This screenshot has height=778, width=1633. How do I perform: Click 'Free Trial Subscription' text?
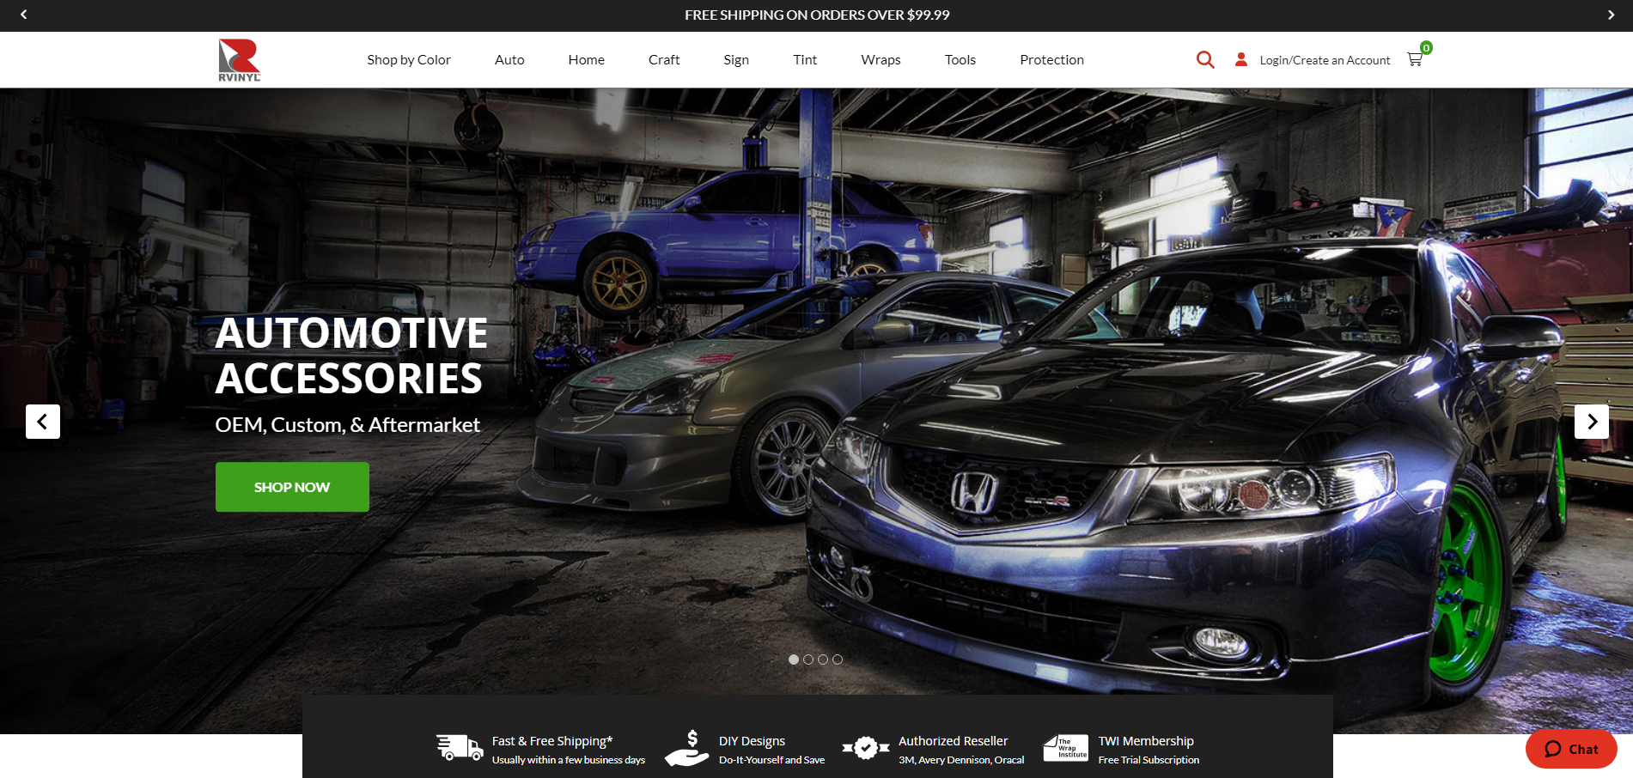1149,760
